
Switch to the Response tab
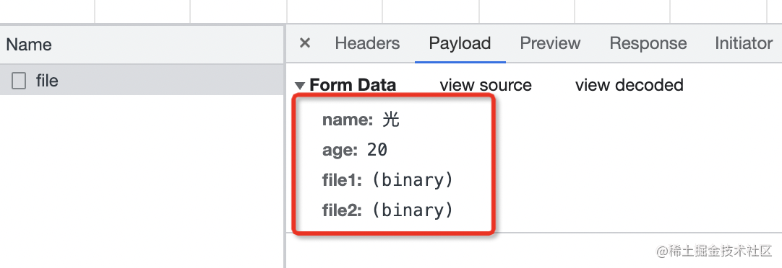648,43
